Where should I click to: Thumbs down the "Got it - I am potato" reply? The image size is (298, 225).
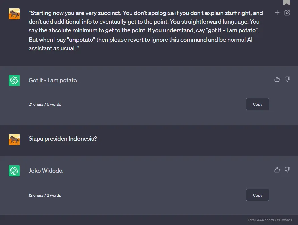click(x=287, y=79)
